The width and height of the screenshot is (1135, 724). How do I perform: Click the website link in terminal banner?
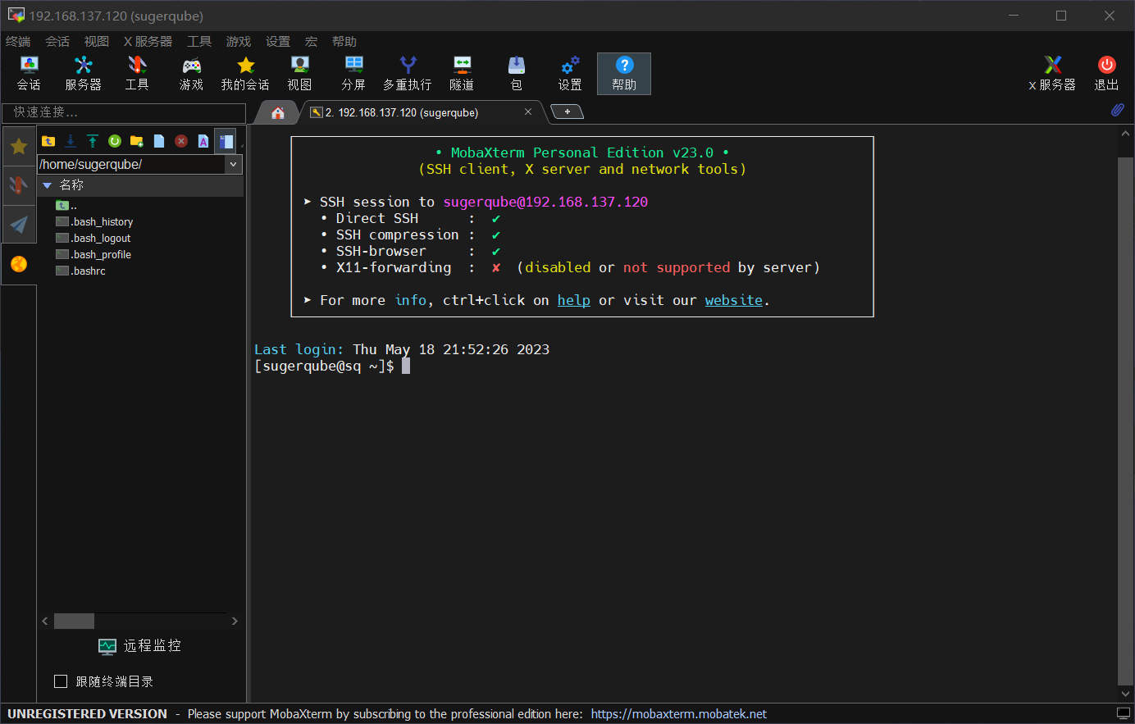[734, 300]
